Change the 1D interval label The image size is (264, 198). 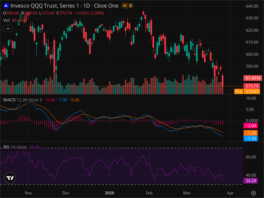tap(86, 6)
